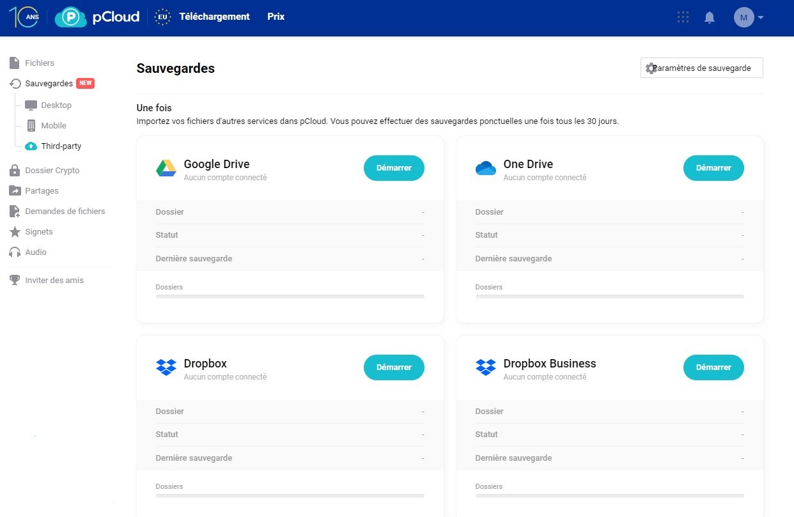Click the 10 ANS anniversary badge

26,17
